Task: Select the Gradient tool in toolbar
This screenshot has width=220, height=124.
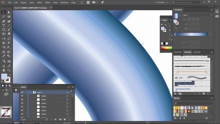Action: (9, 52)
